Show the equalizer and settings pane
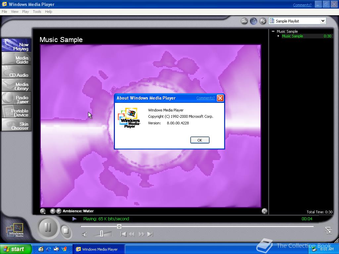339x254 pixels. (x=244, y=21)
